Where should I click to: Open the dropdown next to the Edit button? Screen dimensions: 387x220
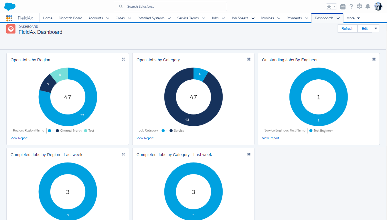(x=375, y=28)
